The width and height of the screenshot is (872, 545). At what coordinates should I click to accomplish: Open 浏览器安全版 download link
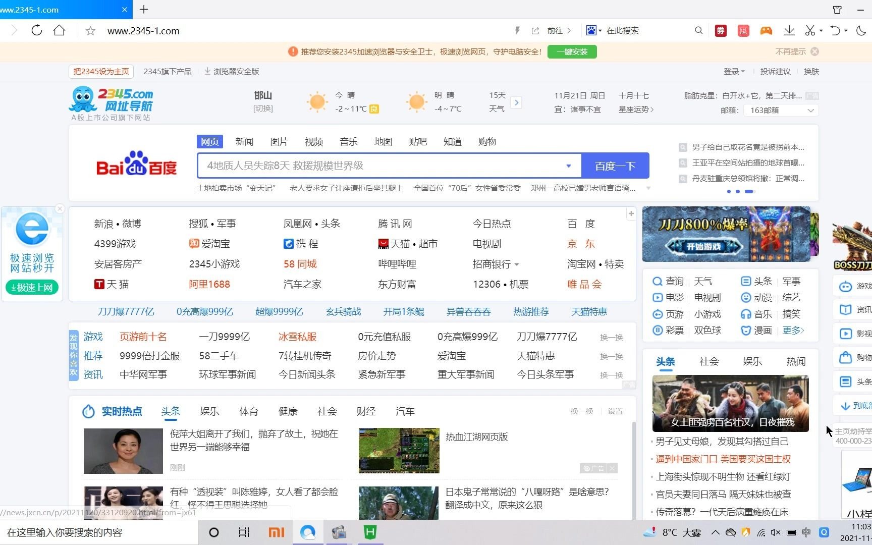(232, 71)
